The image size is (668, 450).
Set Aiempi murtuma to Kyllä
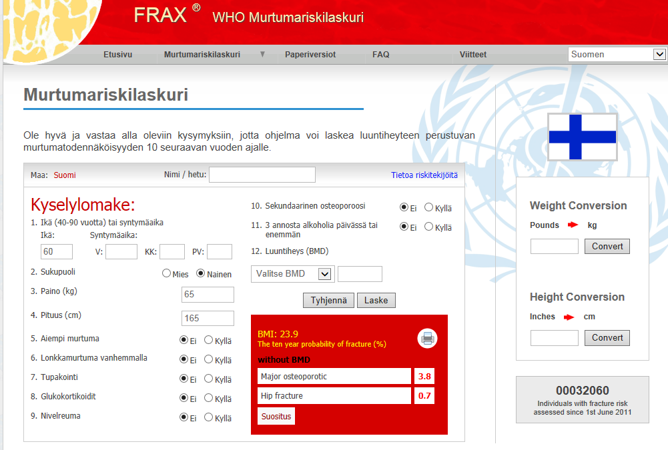pyautogui.click(x=208, y=340)
